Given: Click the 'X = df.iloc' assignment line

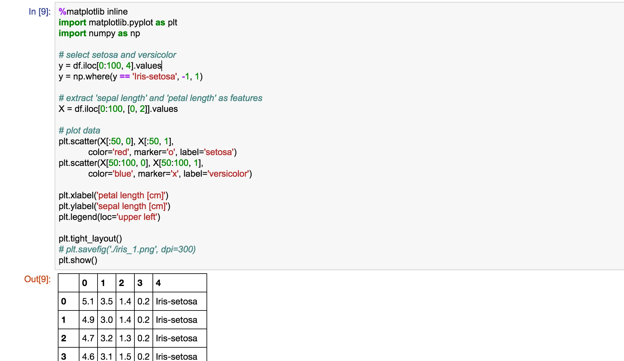Looking at the screenshot, I should pyautogui.click(x=118, y=109).
